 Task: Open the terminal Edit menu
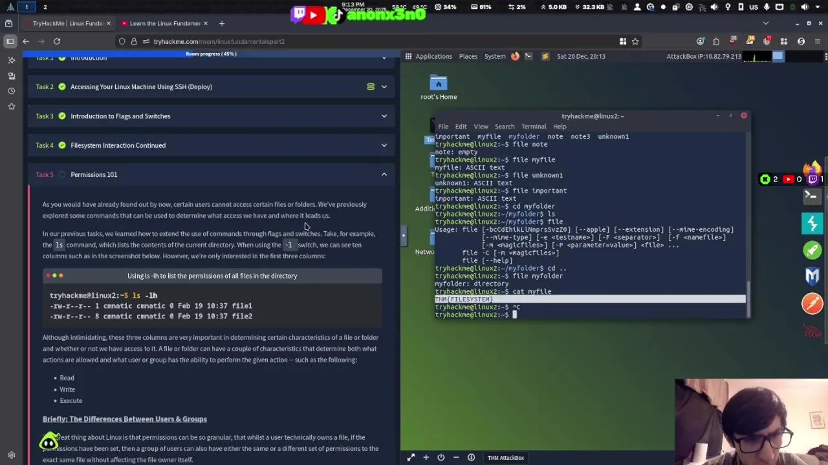pos(461,127)
